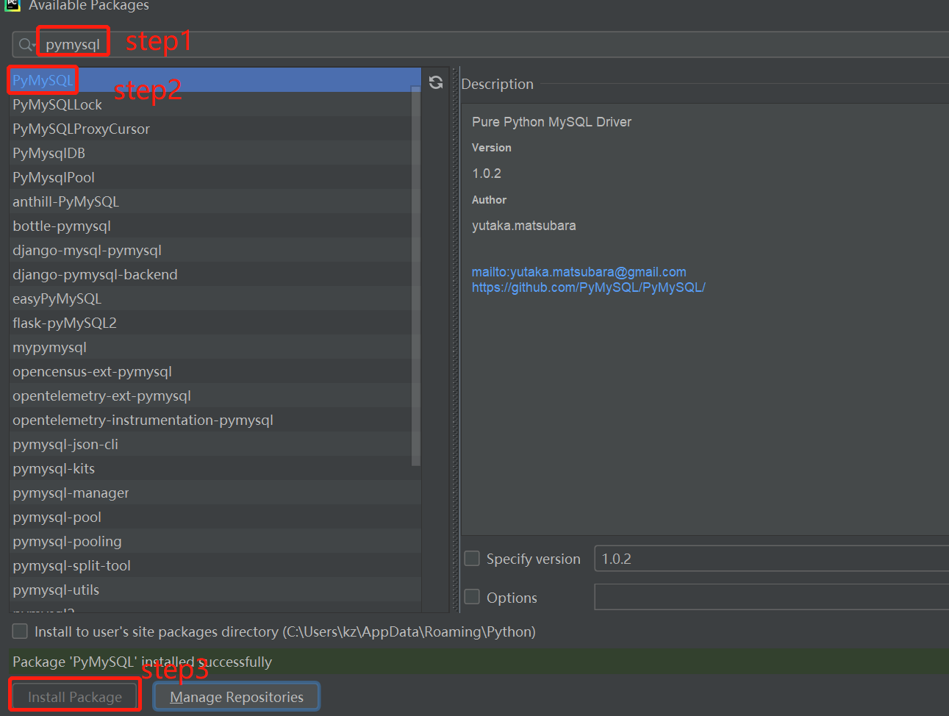
Task: Select django-pymysql-backend package
Action: (x=215, y=274)
